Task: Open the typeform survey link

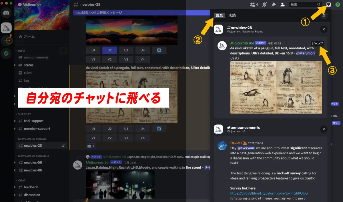Action: point(269,193)
